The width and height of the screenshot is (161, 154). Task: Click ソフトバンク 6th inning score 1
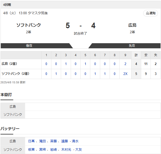click(95, 74)
